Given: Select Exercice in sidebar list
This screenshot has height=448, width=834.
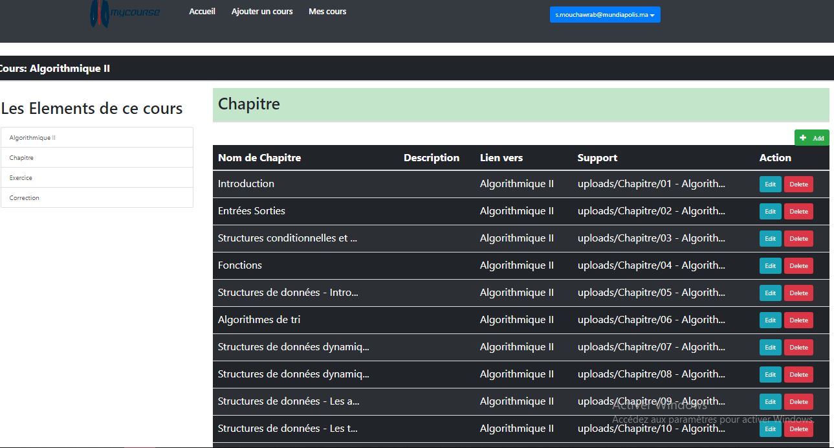Looking at the screenshot, I should 97,178.
